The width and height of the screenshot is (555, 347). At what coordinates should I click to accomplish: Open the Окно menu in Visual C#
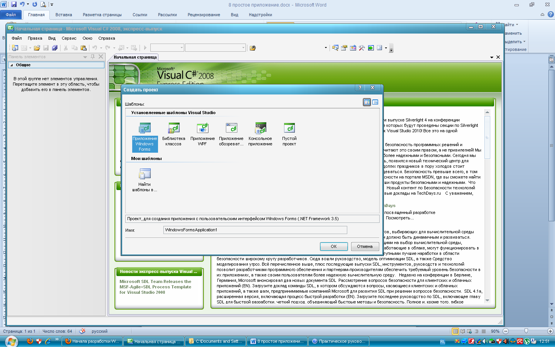[x=87, y=38]
